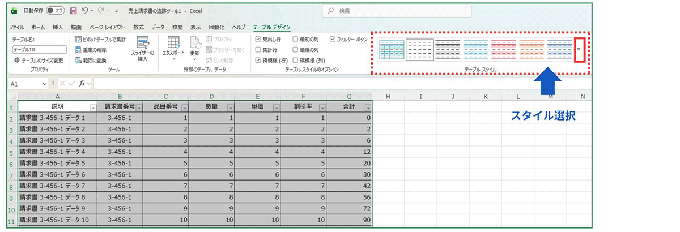
Task: Open the 割引率 filter dropdown
Action: coord(321,108)
